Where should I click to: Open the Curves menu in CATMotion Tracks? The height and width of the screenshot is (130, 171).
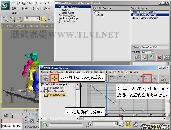click(88, 72)
